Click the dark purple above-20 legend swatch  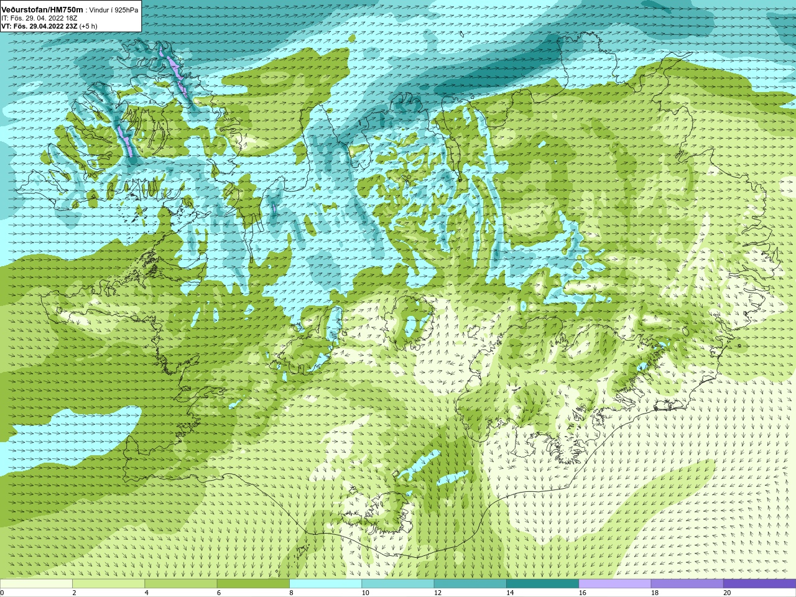(759, 583)
